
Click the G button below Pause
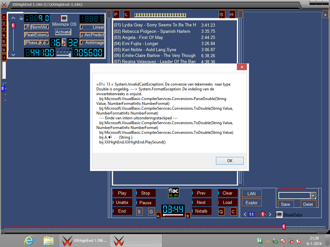(151, 212)
